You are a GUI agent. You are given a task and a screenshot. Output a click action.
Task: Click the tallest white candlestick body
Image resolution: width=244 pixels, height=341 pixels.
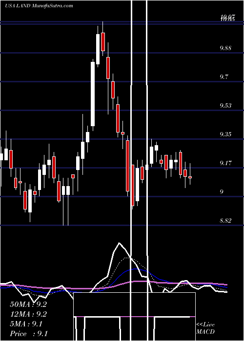pyautogui.click(x=93, y=94)
